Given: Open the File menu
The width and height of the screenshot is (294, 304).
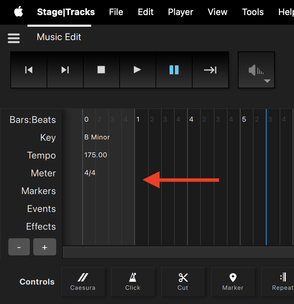Looking at the screenshot, I should (x=116, y=12).
